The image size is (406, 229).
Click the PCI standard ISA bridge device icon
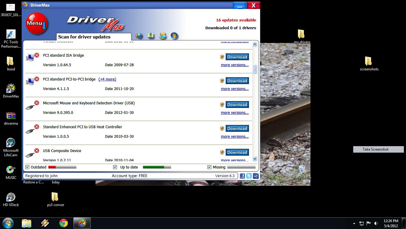click(x=31, y=58)
